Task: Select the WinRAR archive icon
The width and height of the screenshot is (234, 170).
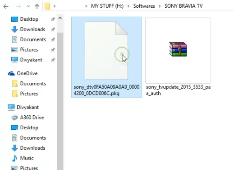Action: click(178, 49)
